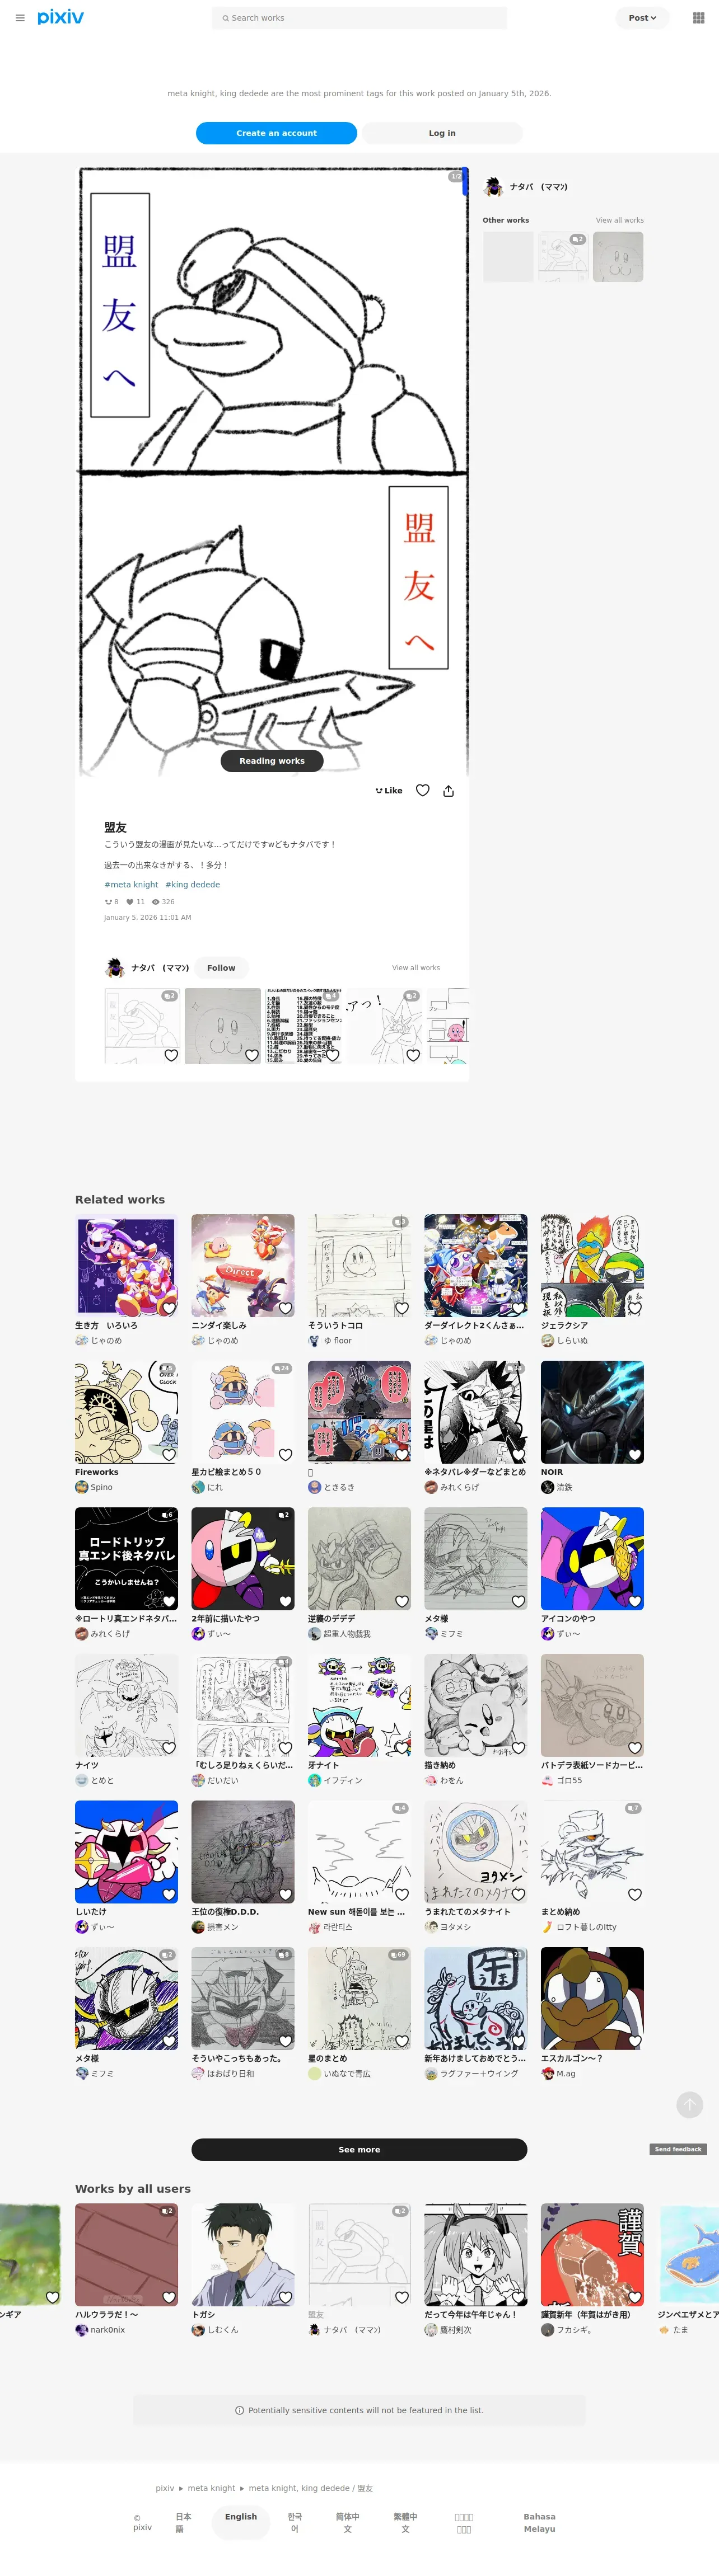This screenshot has width=719, height=2576.
Task: Toggle heart on the エスカルゴン〜？ thumbnail
Action: pos(635,2040)
